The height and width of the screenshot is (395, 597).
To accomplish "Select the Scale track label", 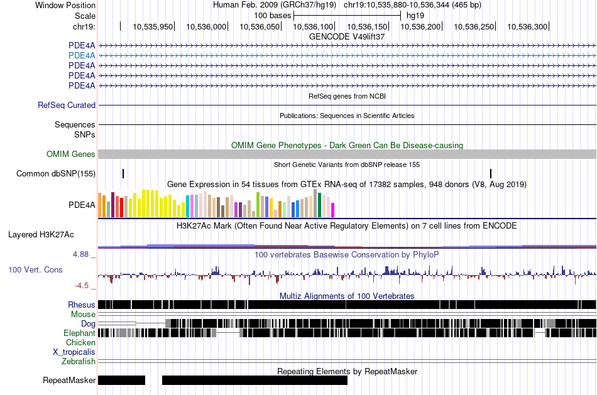I will [x=85, y=16].
